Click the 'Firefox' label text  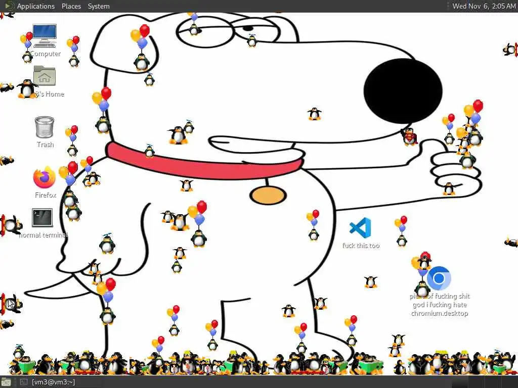click(46, 195)
